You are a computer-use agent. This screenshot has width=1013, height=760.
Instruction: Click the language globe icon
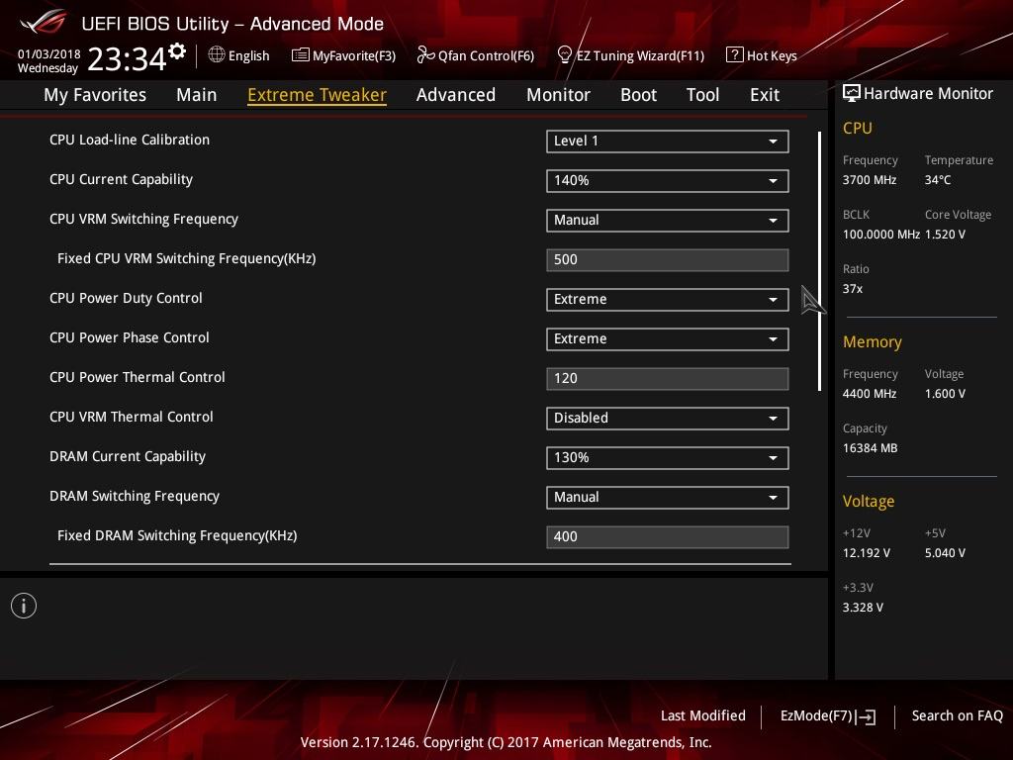pyautogui.click(x=217, y=55)
